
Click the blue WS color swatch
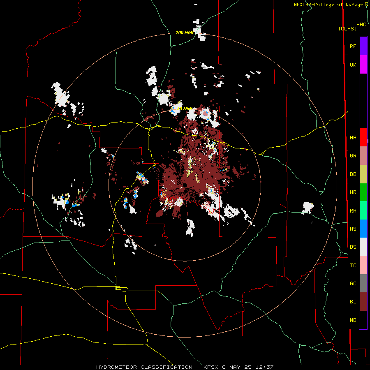point(363,229)
